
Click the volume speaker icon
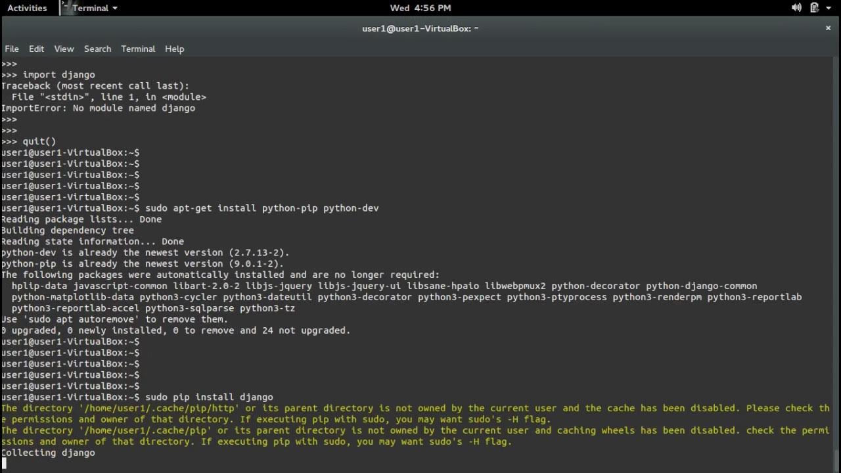(x=796, y=8)
